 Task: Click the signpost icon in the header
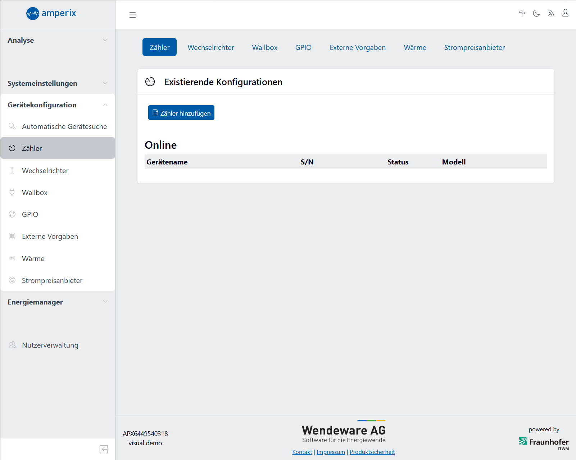tap(522, 13)
